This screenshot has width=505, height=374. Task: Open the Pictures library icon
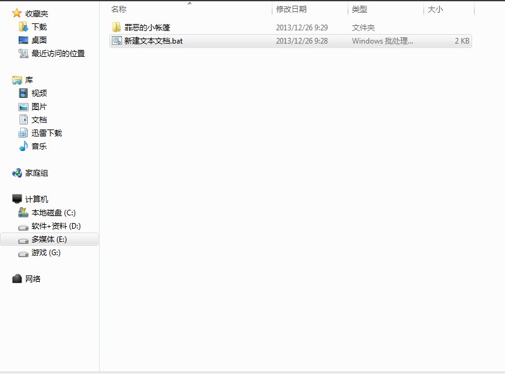[x=23, y=107]
